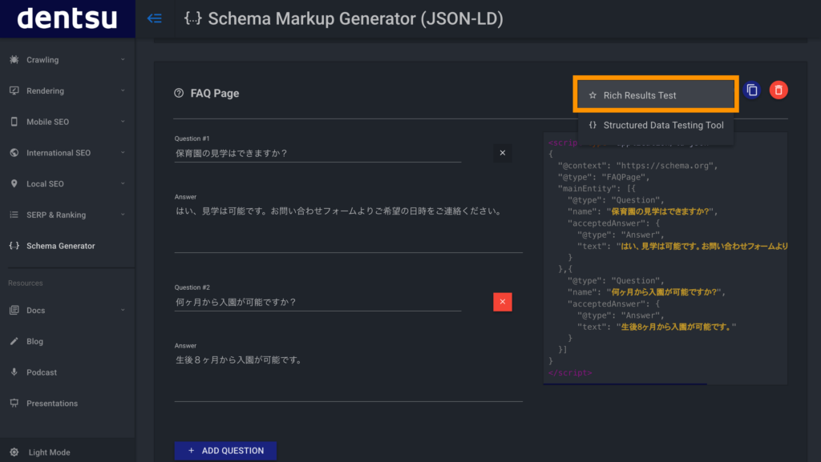Click the 'Resources' sidebar heading
The image size is (821, 462).
tap(26, 283)
